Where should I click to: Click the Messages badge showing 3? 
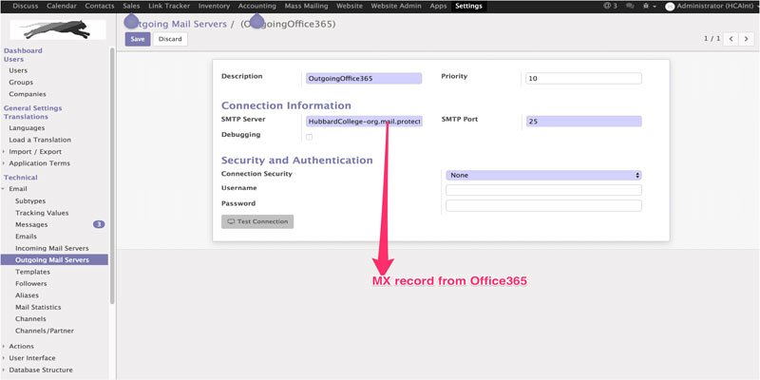pyautogui.click(x=99, y=224)
